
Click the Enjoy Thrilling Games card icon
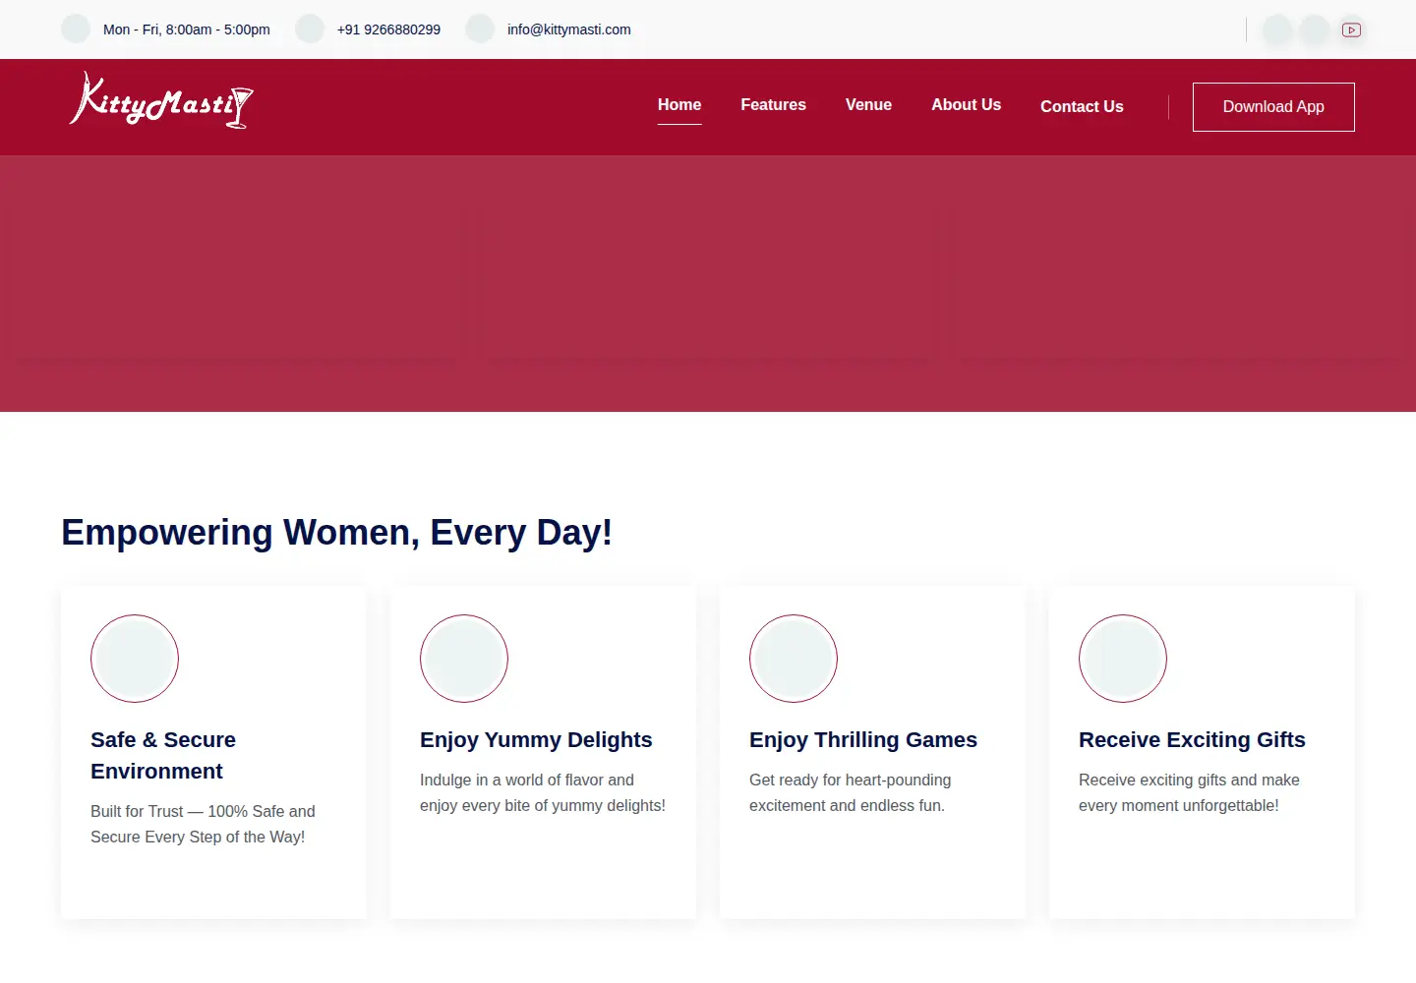(x=794, y=659)
